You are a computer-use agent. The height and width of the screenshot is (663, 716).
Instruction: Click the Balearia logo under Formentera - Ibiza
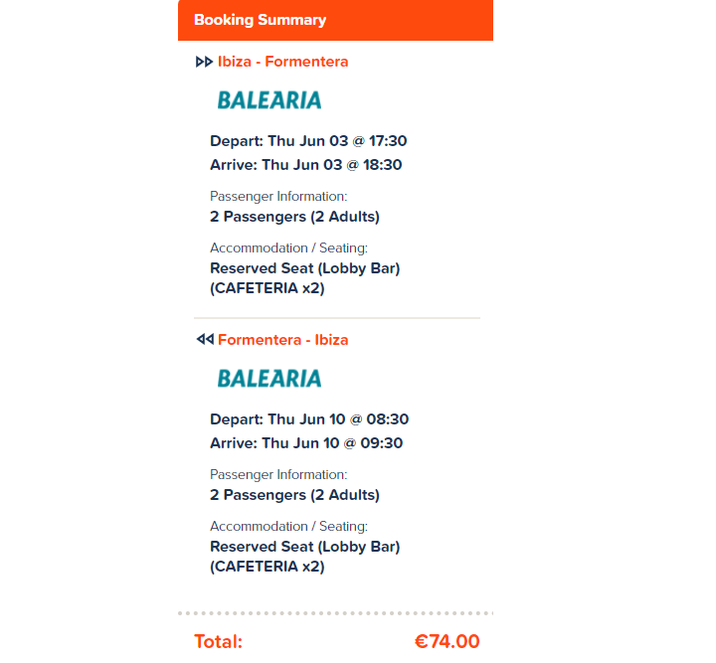pyautogui.click(x=269, y=378)
